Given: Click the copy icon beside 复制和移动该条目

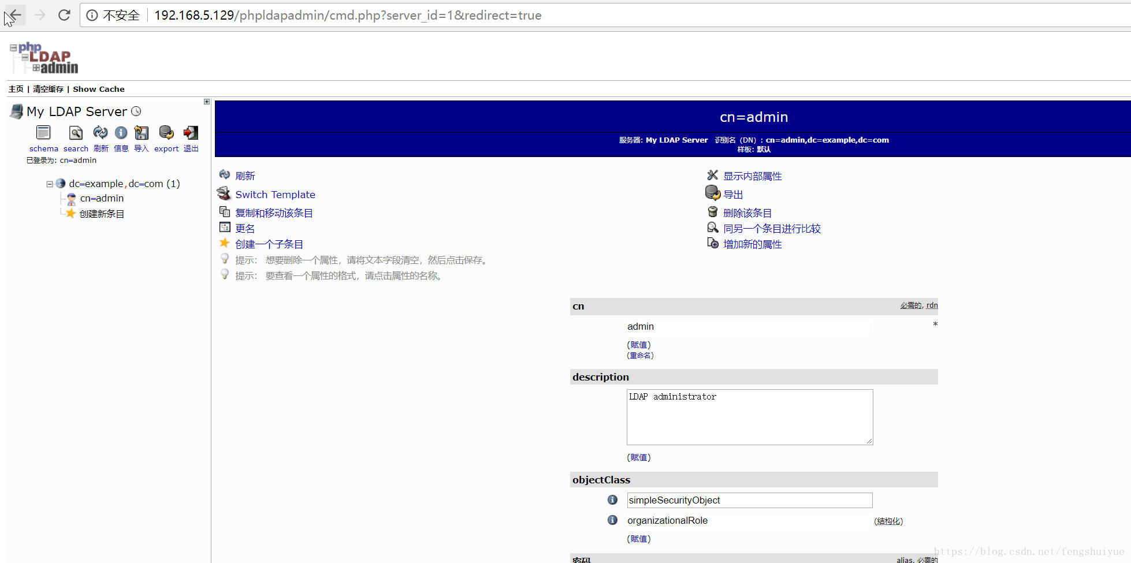Looking at the screenshot, I should [225, 212].
